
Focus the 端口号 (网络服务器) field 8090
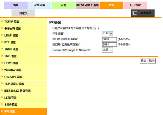109,39
